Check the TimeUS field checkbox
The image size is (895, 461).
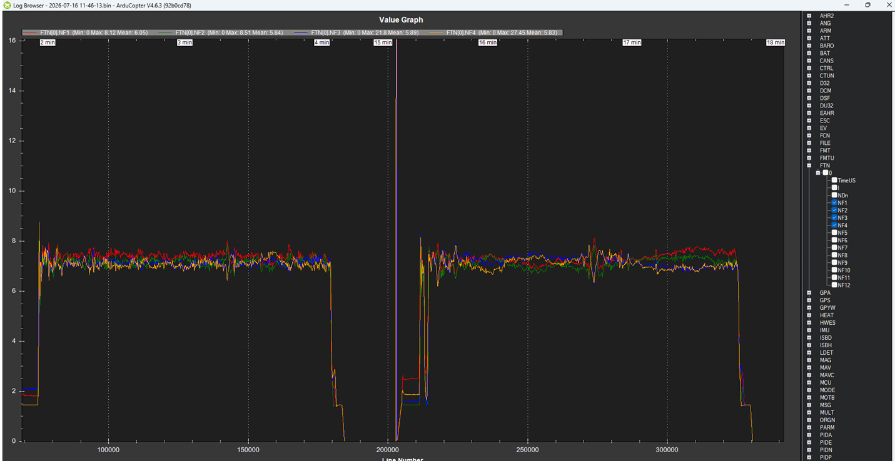[x=834, y=181]
